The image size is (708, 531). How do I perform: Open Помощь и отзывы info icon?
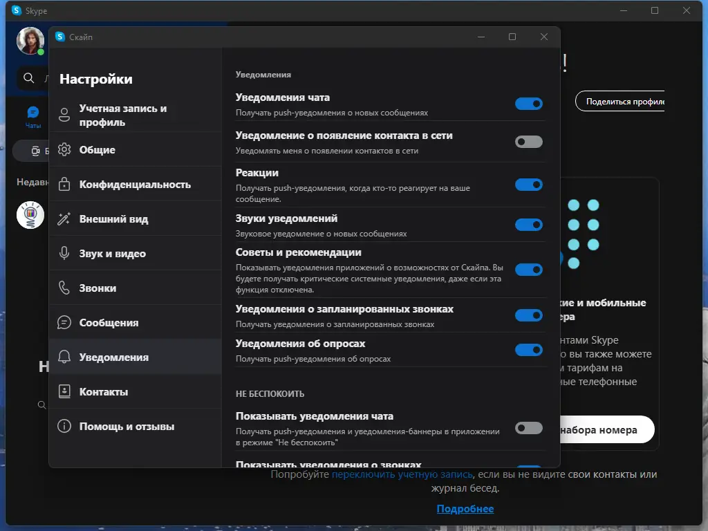click(x=64, y=426)
